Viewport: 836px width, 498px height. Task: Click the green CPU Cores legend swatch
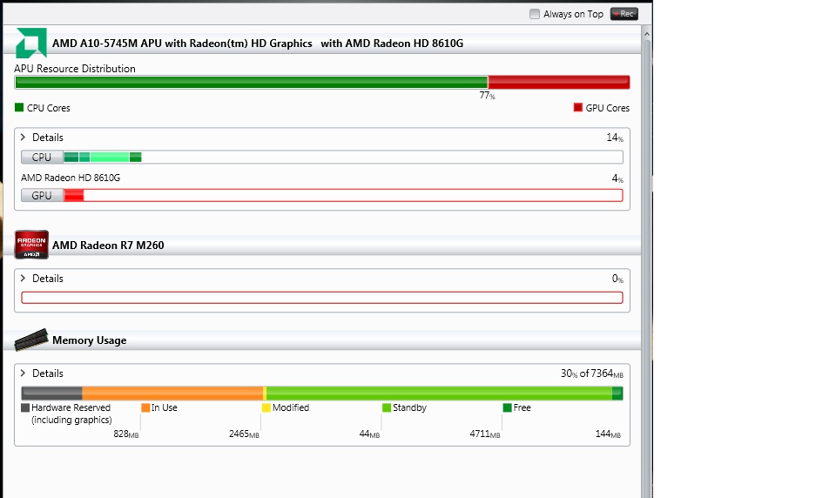tap(19, 107)
